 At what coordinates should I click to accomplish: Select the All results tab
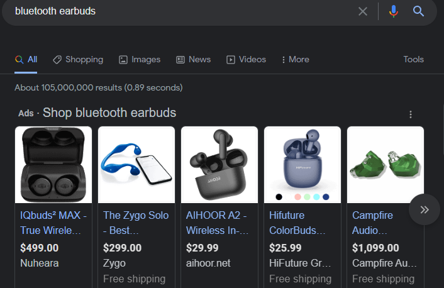tap(26, 59)
